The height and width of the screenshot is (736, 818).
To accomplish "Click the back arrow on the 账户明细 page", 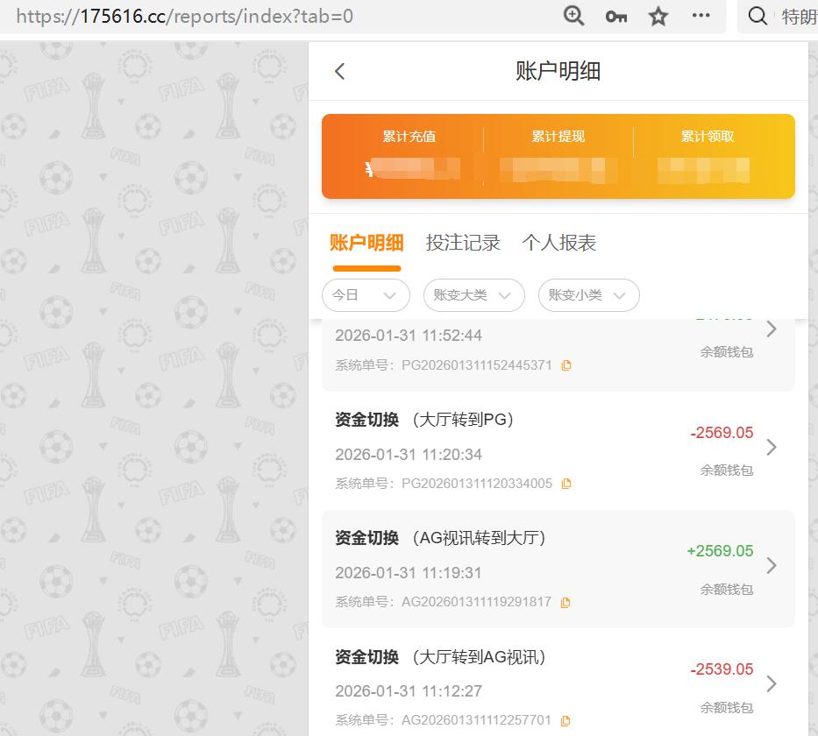I will pyautogui.click(x=339, y=71).
